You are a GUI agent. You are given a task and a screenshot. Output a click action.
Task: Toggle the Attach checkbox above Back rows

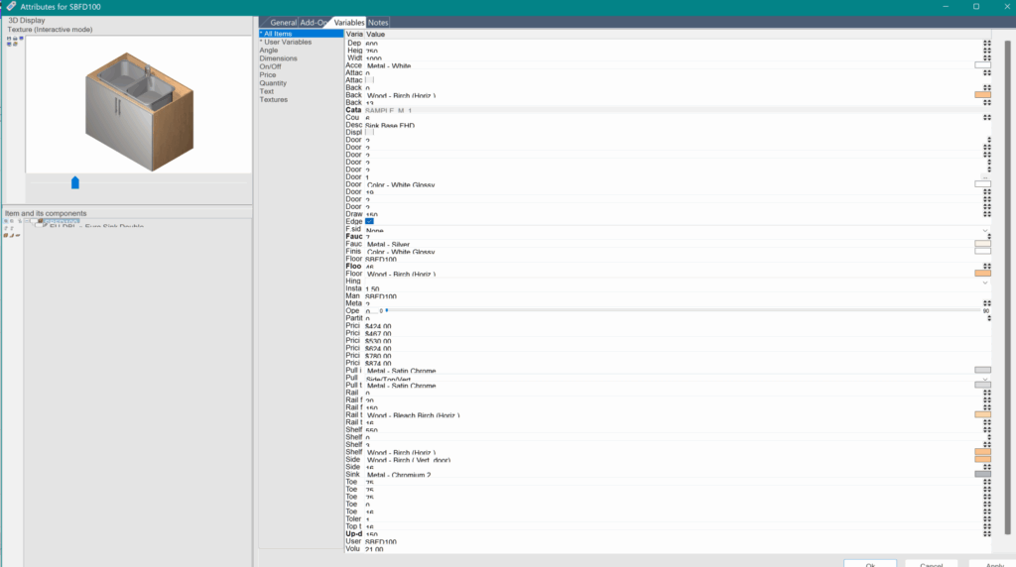369,80
